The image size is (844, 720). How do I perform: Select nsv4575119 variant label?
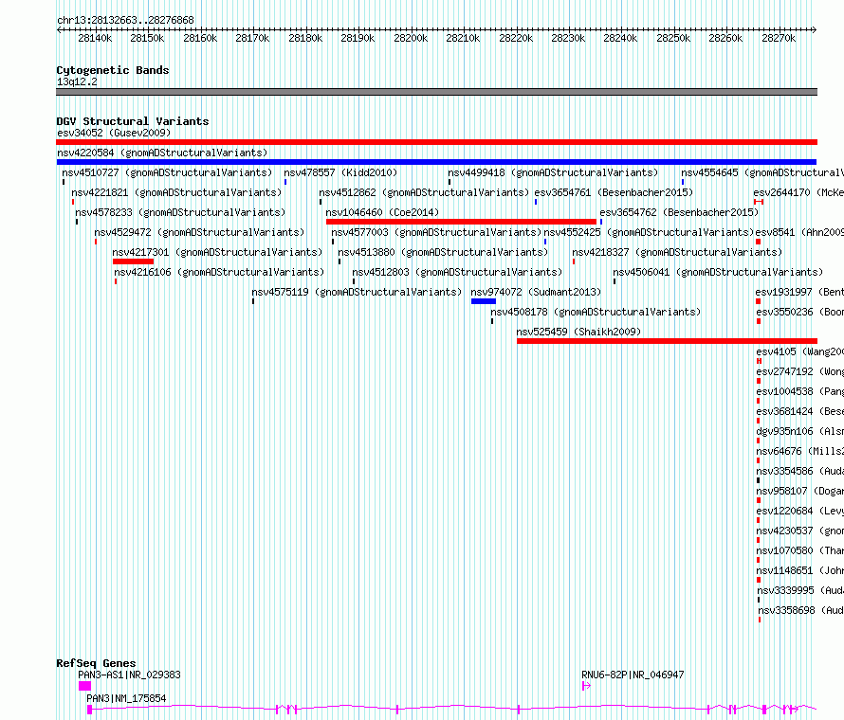point(357,292)
